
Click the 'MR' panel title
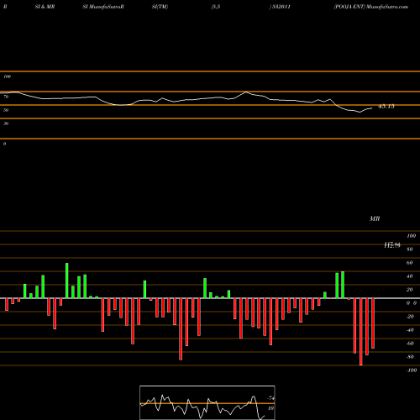(x=375, y=218)
